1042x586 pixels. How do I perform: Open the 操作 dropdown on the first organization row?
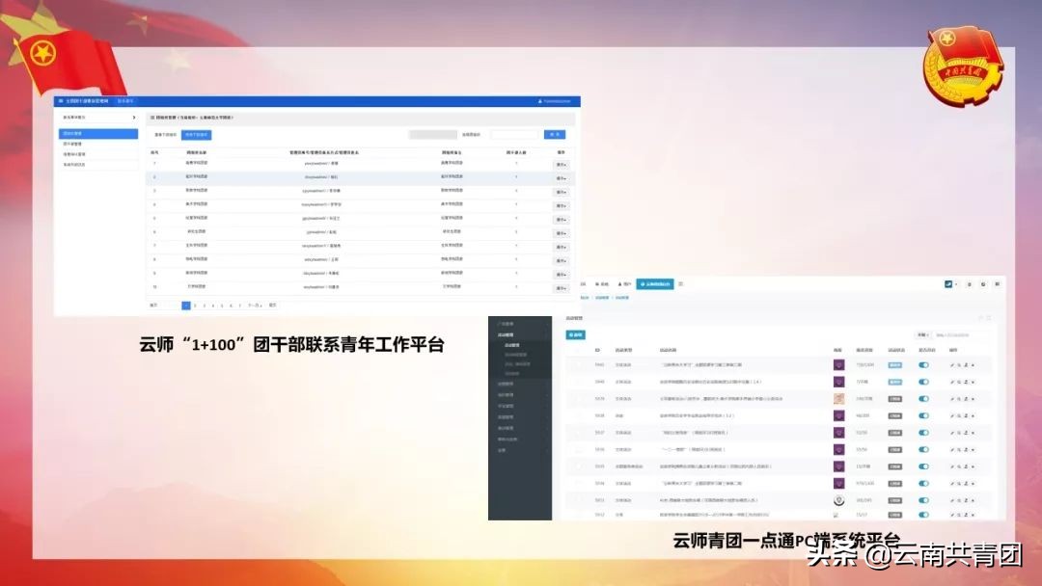pos(558,165)
